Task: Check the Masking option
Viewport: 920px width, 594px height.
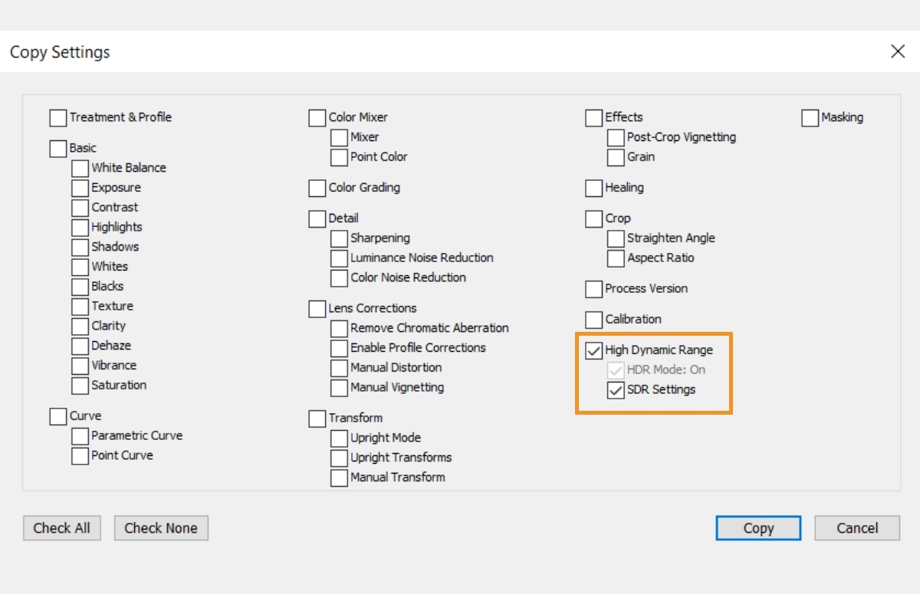Action: (810, 117)
